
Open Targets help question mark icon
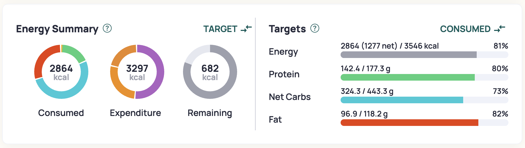point(315,28)
